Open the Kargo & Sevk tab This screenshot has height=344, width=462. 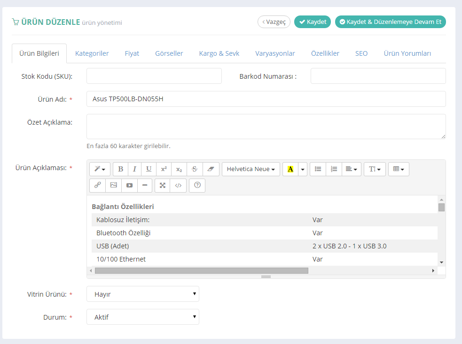point(219,53)
